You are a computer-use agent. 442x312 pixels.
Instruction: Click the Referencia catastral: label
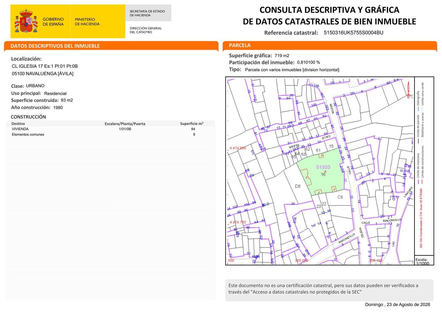pyautogui.click(x=291, y=33)
